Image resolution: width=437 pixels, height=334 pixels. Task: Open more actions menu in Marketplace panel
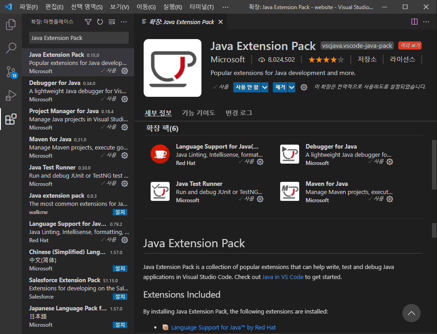(x=124, y=22)
